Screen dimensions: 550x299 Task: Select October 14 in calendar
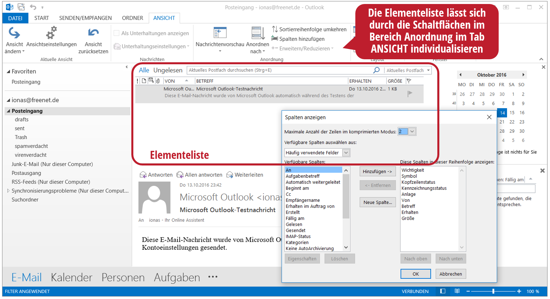(x=502, y=113)
